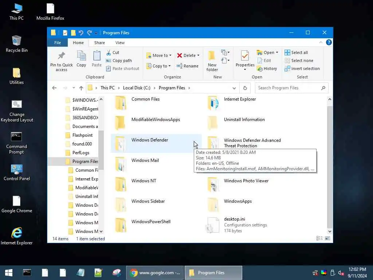Create a New folder
Image resolution: width=373 pixels, height=280 pixels.
pyautogui.click(x=212, y=61)
